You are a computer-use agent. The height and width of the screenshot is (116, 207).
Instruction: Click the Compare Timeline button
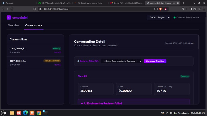coord(155,61)
